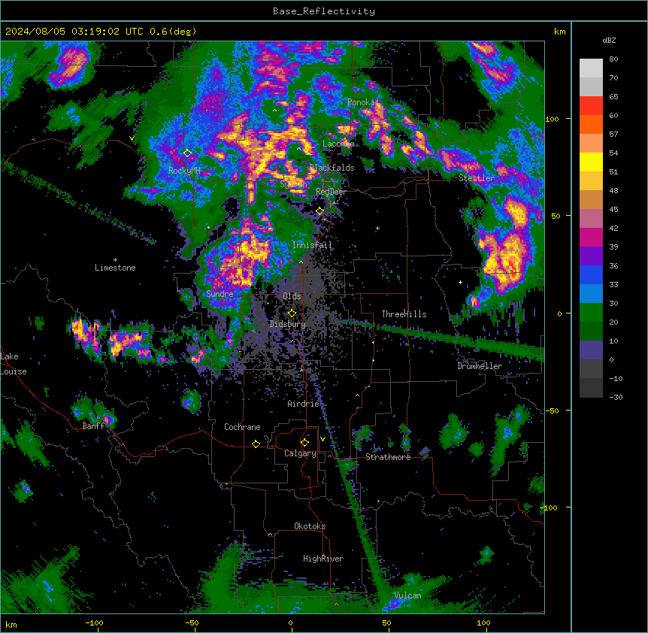Click the Okotoks town label
Viewport: 648px width, 633px height.
click(x=310, y=526)
